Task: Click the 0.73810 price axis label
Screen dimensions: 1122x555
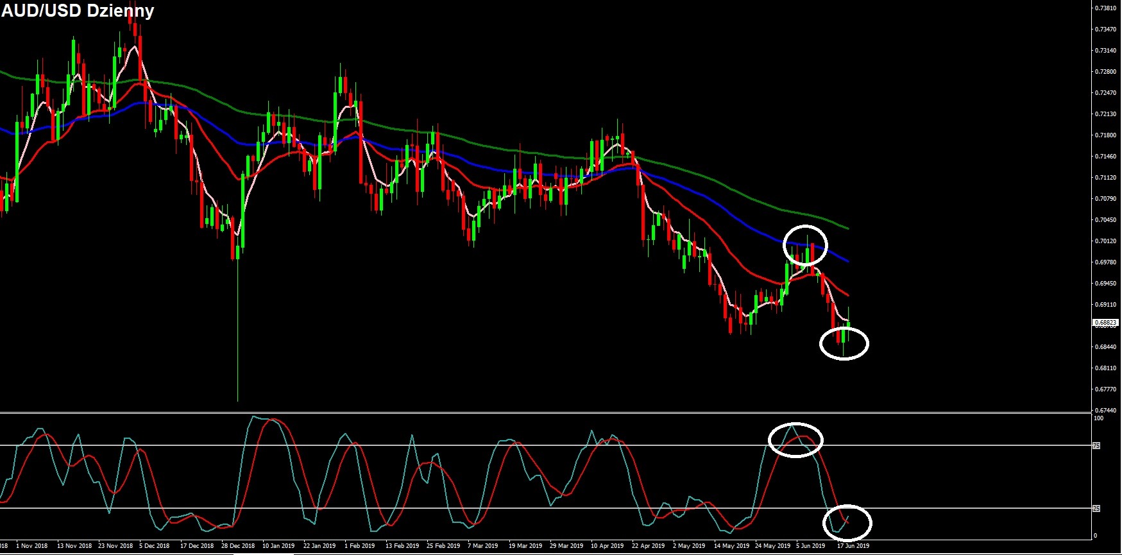Action: (1106, 8)
